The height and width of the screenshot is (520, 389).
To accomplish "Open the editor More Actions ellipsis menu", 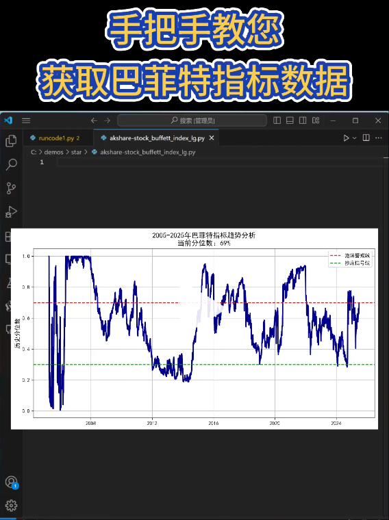I will tap(379, 138).
